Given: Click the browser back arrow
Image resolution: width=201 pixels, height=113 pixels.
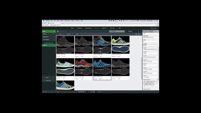Looking at the screenshot, I should (43, 25).
